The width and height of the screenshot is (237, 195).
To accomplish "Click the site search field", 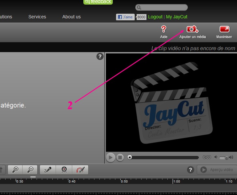I will (x=161, y=8).
